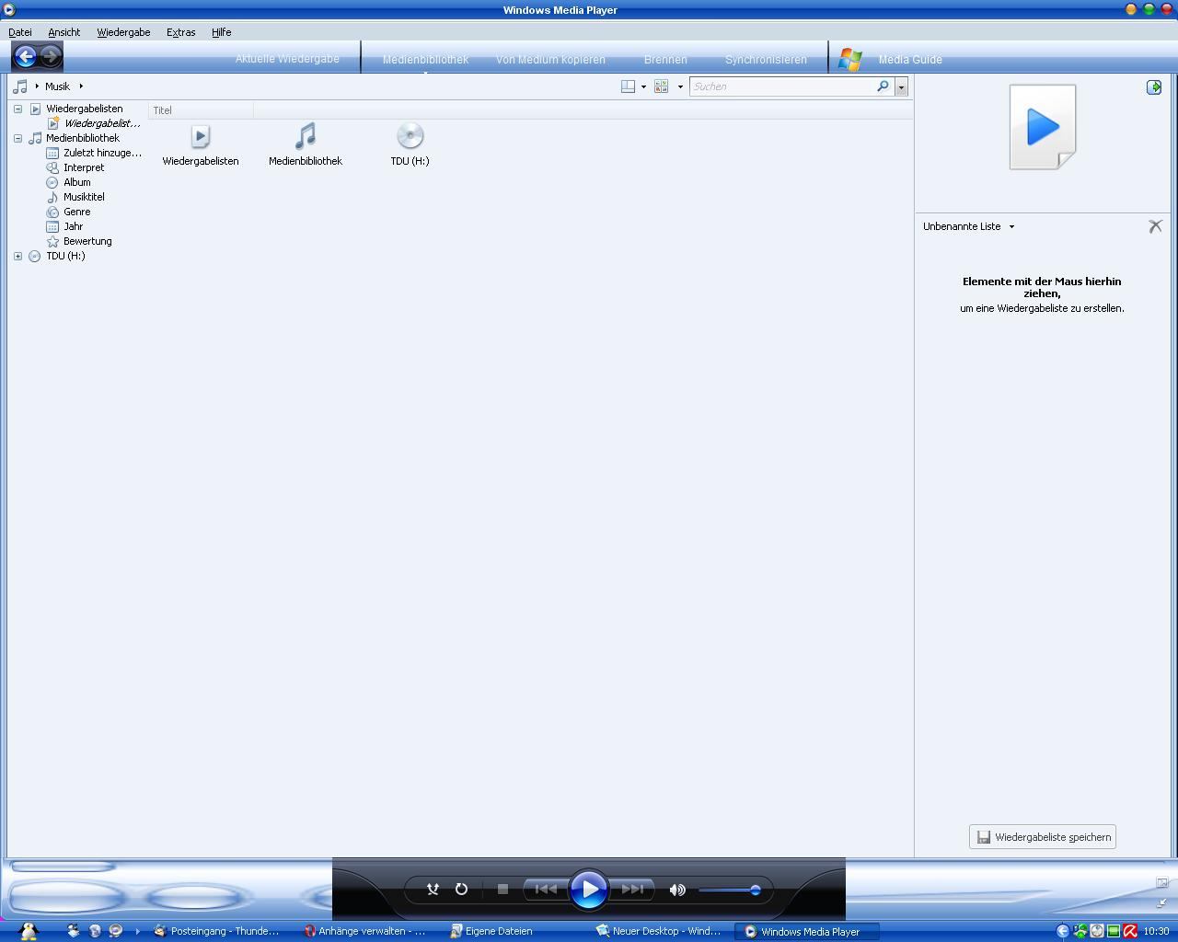Select Zuletzt hinzuge… tree item
The height and width of the screenshot is (942, 1178).
pyautogui.click(x=102, y=153)
